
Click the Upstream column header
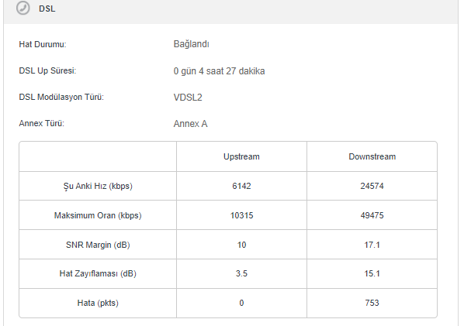[241, 156]
